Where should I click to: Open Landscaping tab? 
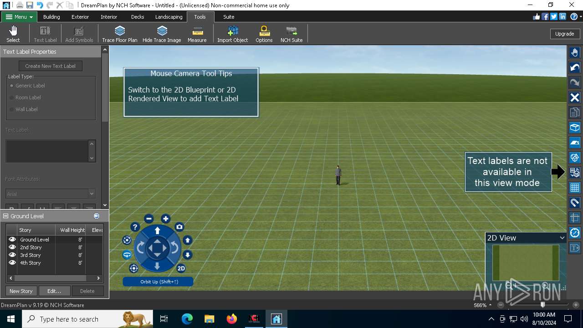coord(169,17)
